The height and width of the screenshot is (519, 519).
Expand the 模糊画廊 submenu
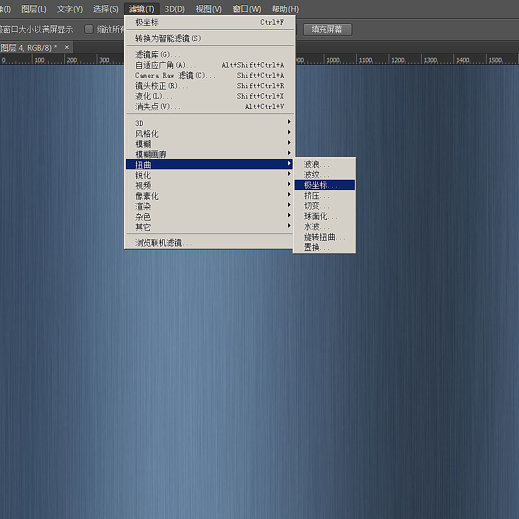click(209, 154)
